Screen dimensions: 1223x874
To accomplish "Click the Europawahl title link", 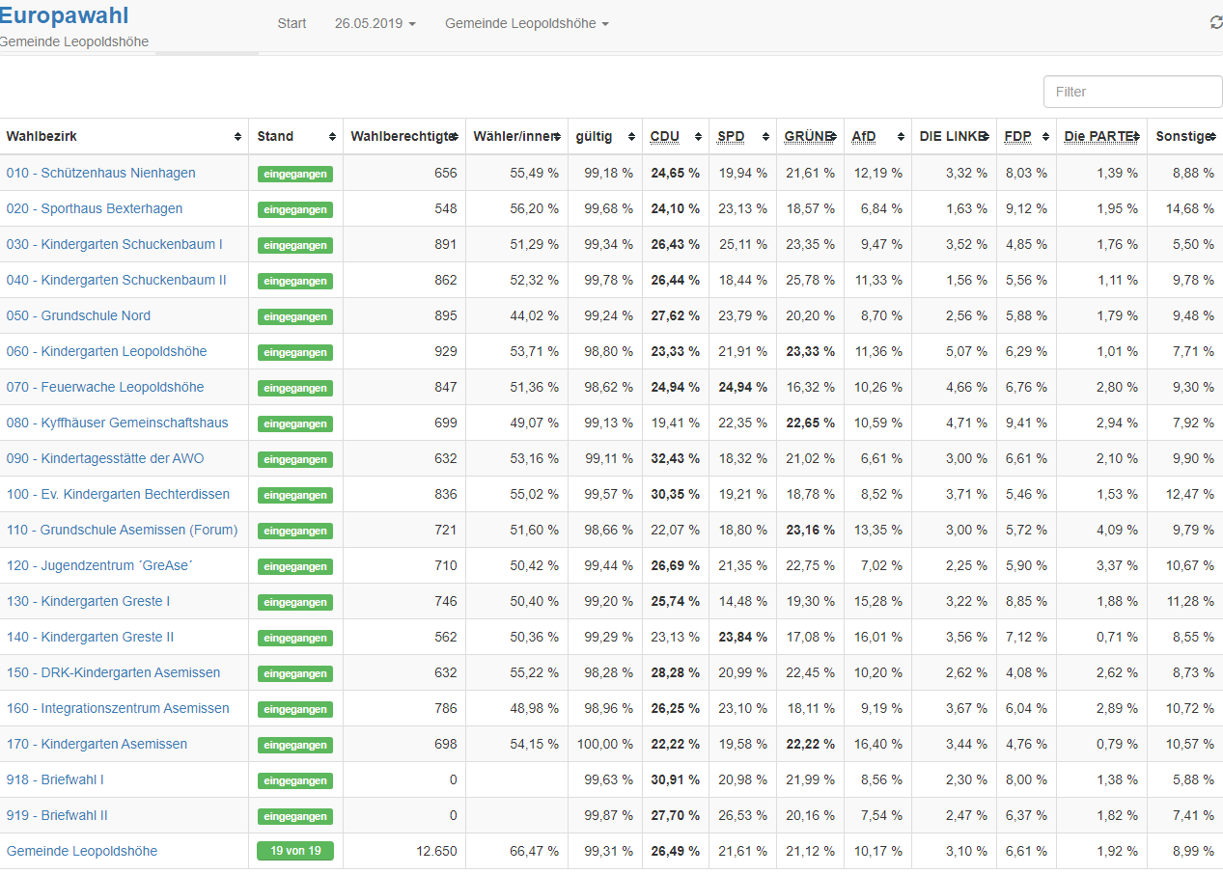I will [x=64, y=15].
